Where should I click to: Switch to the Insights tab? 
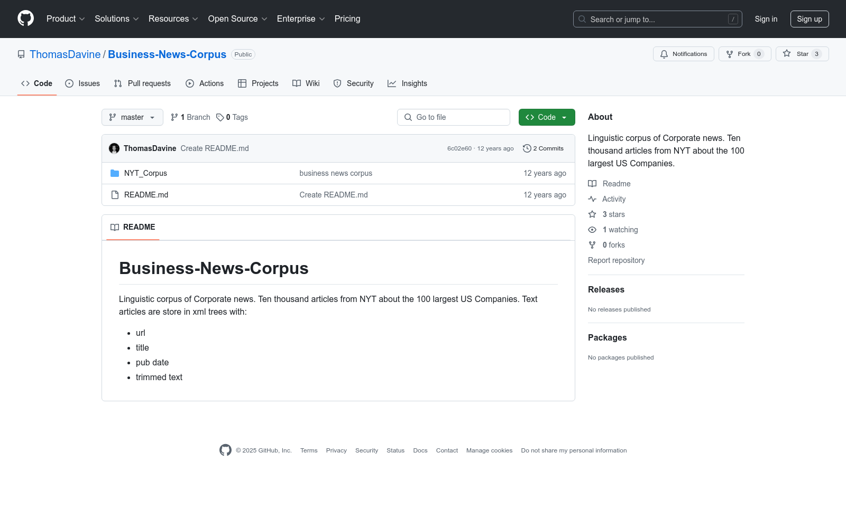point(407,83)
